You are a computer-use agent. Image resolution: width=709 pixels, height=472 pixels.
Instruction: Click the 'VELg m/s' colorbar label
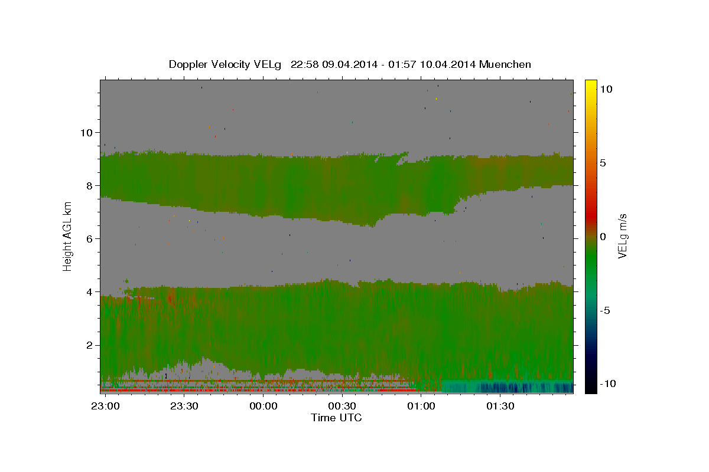(x=622, y=237)
